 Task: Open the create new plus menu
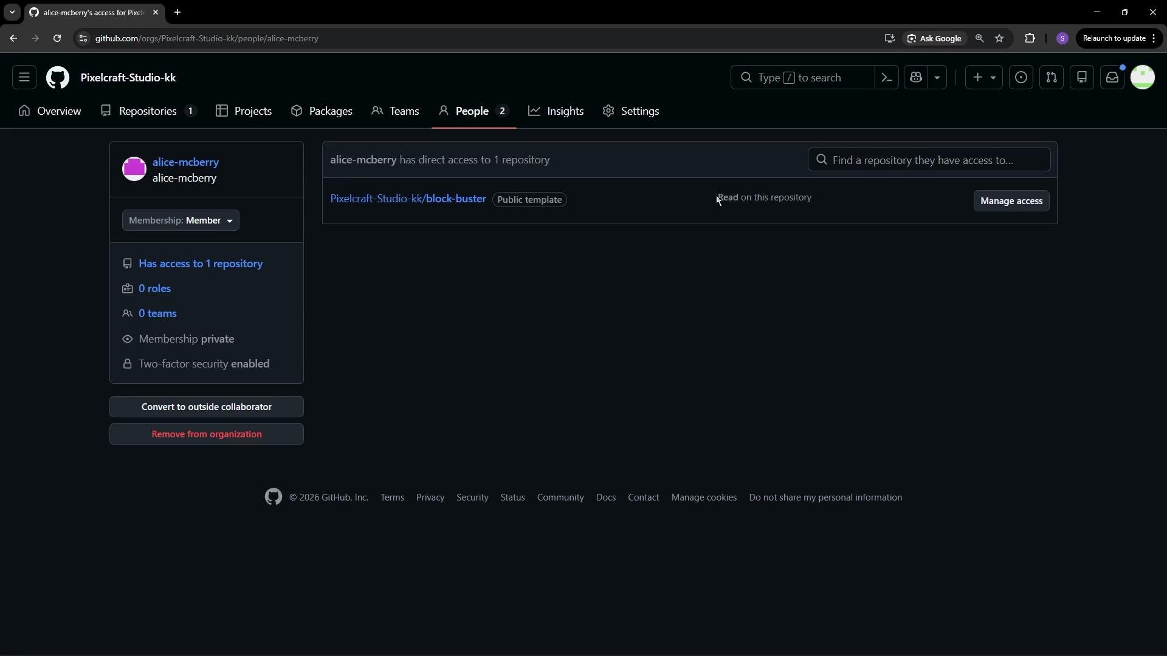(984, 78)
